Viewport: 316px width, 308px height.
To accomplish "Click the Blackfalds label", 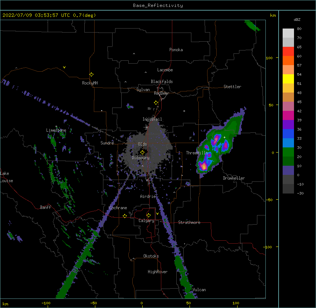I will [162, 82].
